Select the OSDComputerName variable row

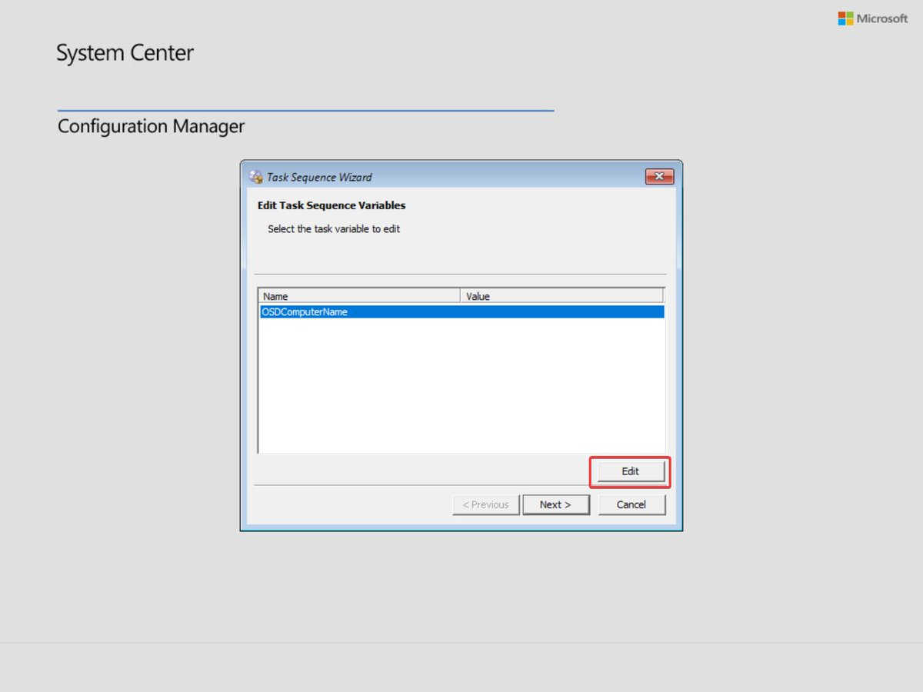pyautogui.click(x=461, y=311)
